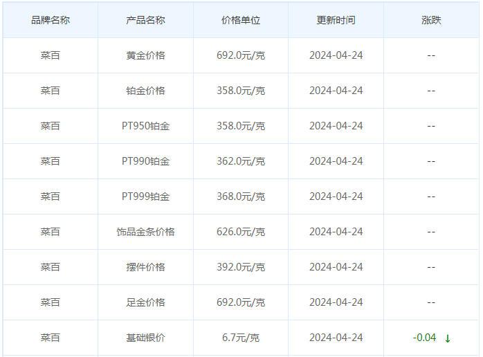Click the price in 足金价格 row

point(241,302)
